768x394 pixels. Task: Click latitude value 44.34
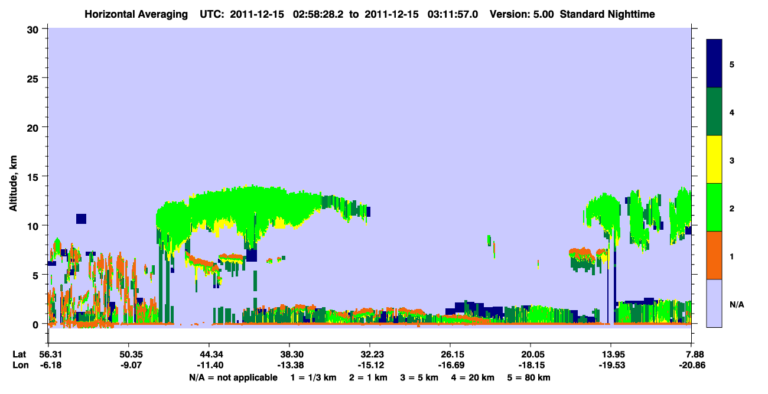tap(209, 354)
